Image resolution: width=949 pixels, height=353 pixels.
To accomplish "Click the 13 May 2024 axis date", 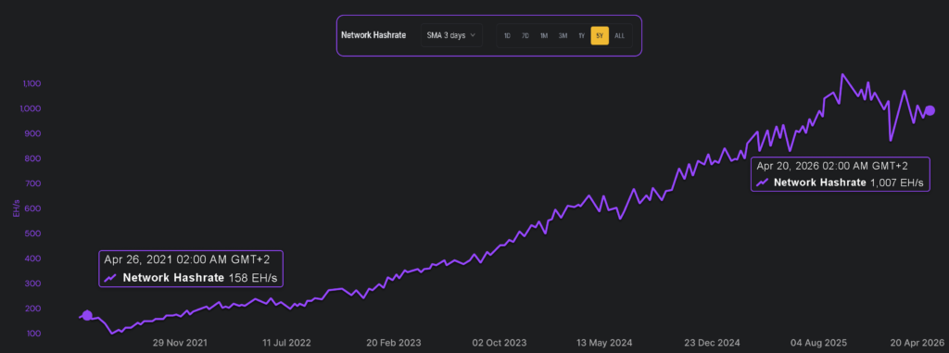I will click(605, 343).
